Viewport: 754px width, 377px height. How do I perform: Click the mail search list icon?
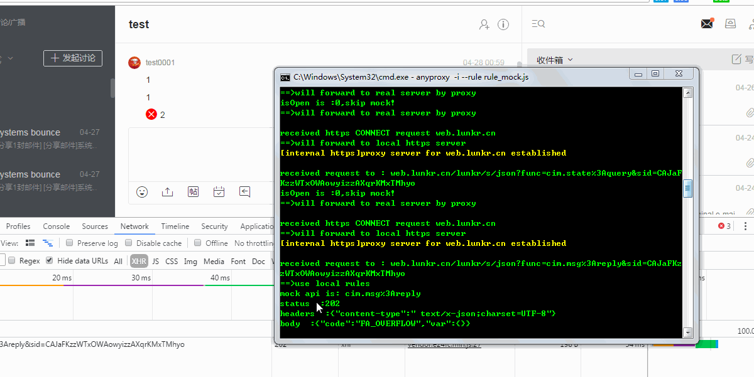(x=538, y=24)
